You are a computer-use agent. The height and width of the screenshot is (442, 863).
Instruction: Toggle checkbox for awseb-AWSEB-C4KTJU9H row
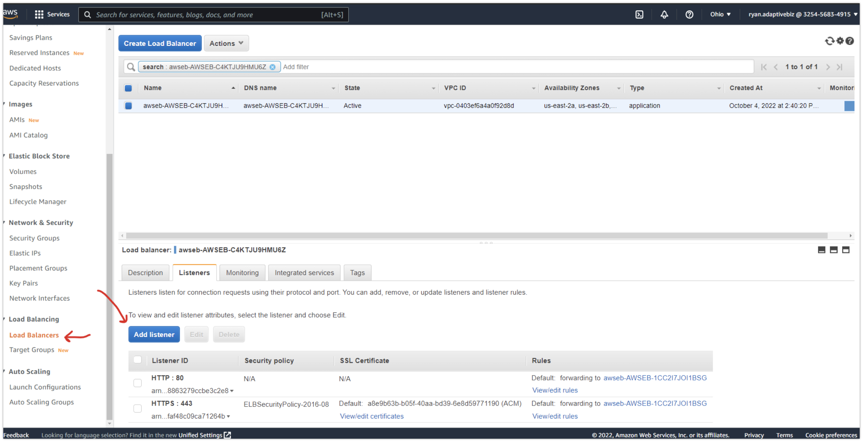(x=128, y=106)
